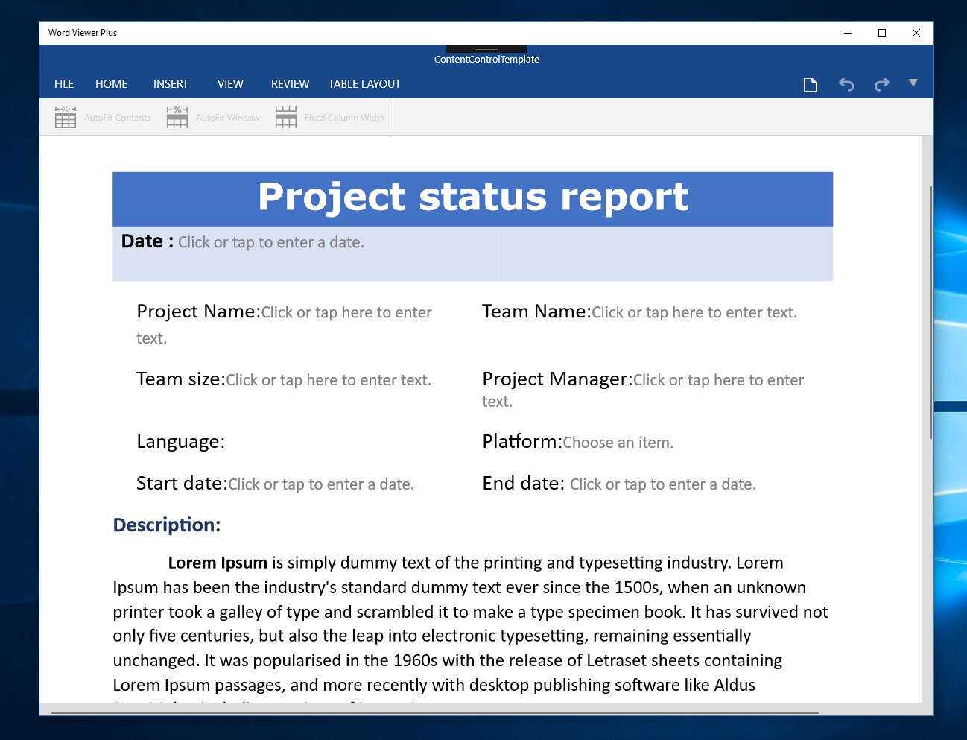The width and height of the screenshot is (967, 740).
Task: Click the Team Name text placeholder
Action: pyautogui.click(x=694, y=312)
